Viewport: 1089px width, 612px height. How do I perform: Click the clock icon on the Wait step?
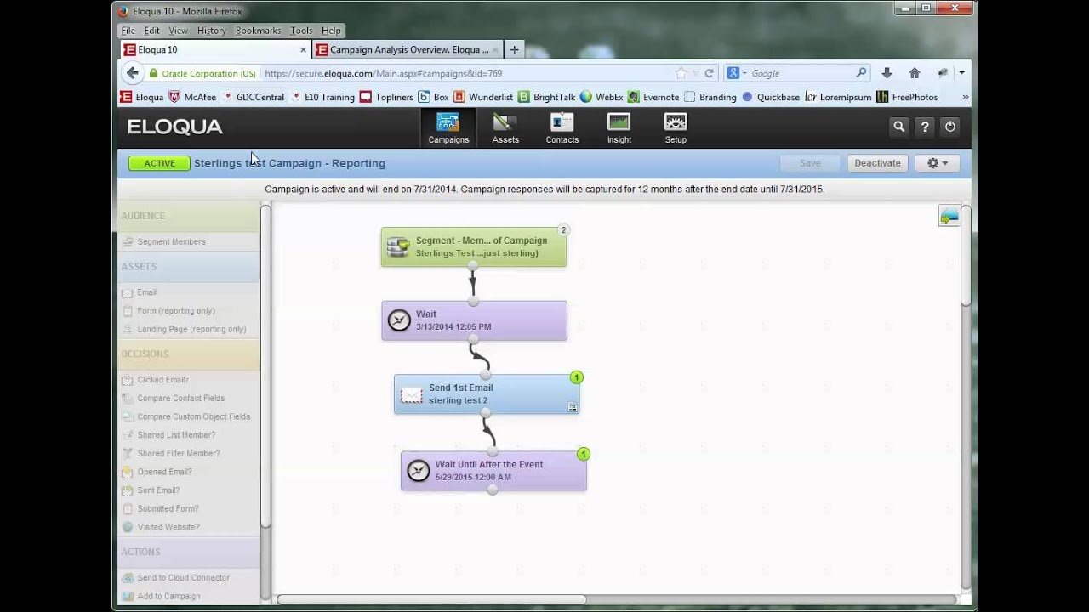tap(399, 320)
